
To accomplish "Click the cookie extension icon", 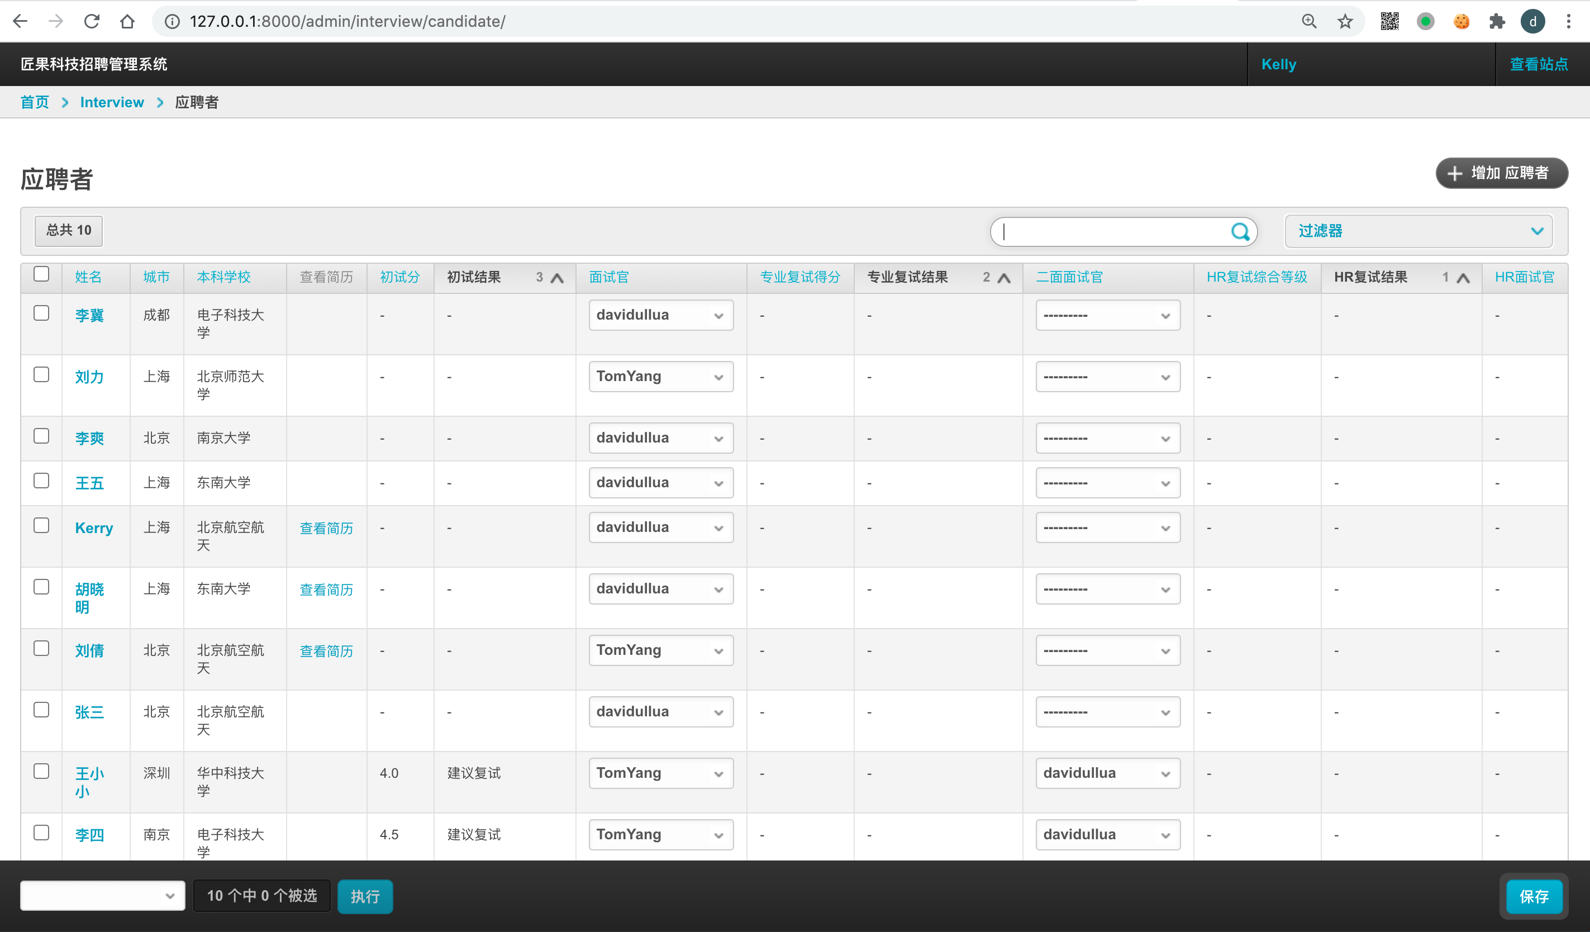I will point(1462,21).
